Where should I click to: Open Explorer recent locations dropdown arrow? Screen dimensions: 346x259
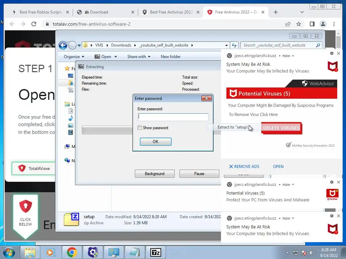coord(79,46)
